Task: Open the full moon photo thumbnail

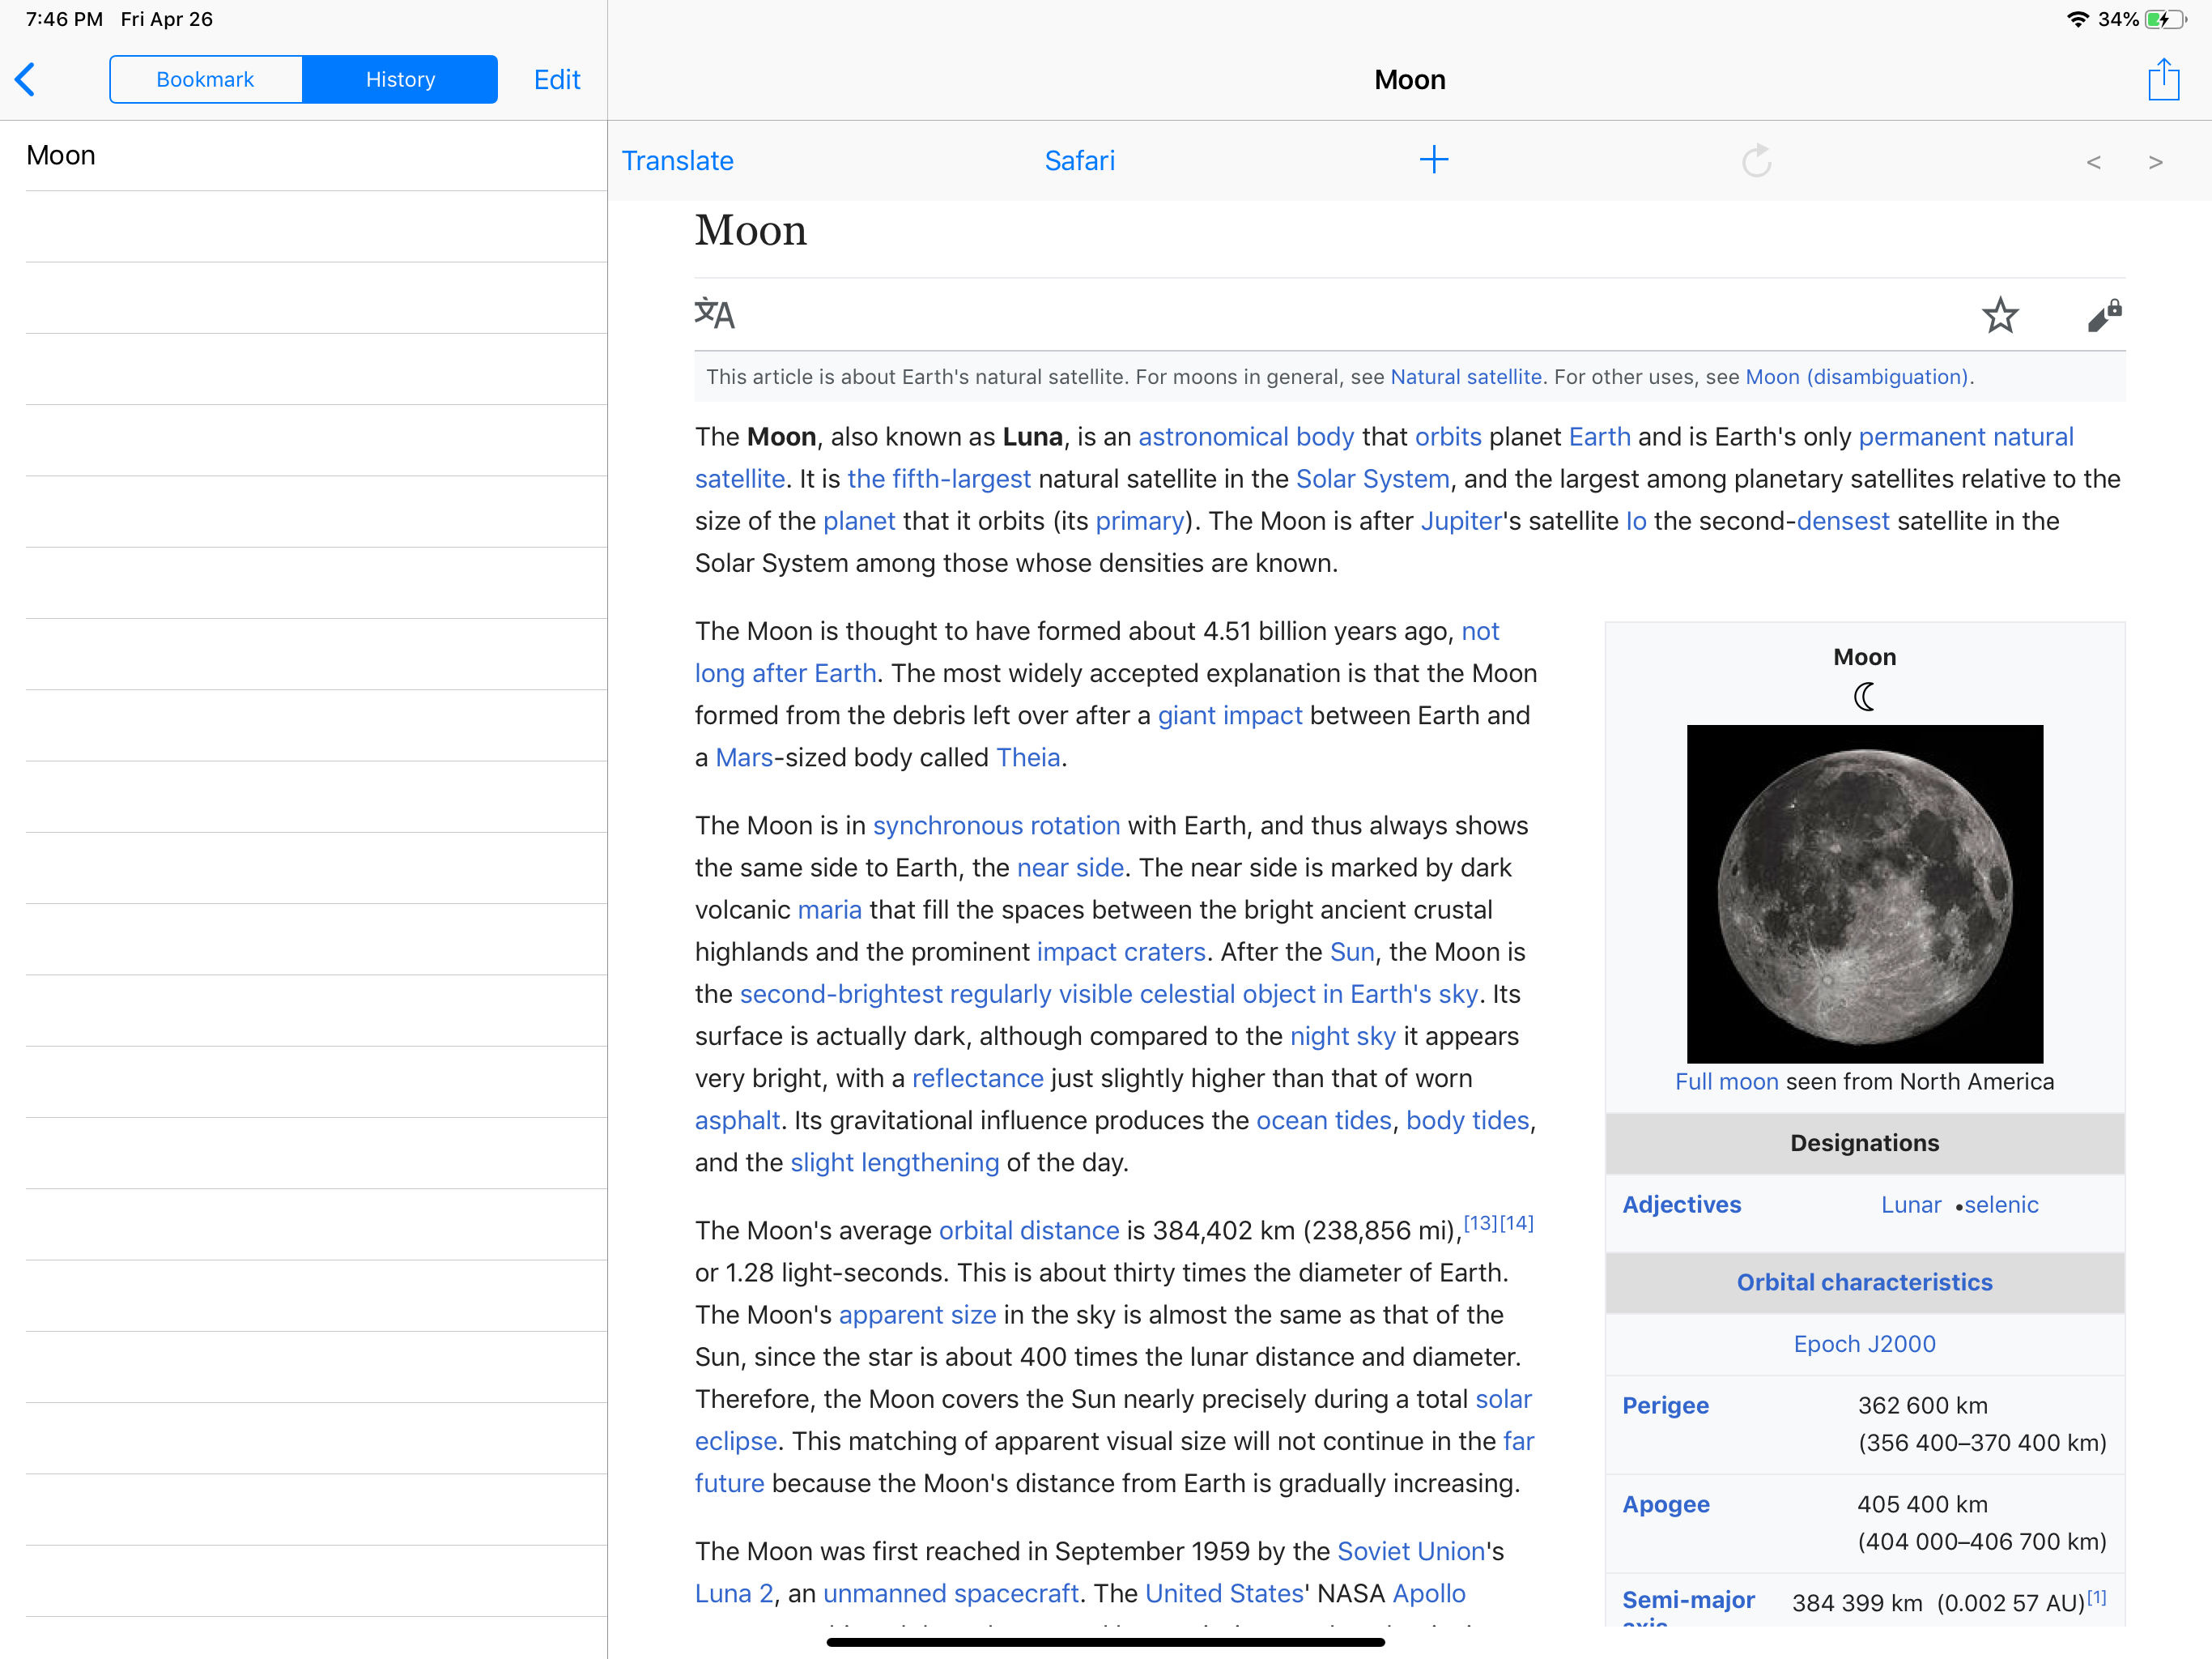Action: [1864, 893]
